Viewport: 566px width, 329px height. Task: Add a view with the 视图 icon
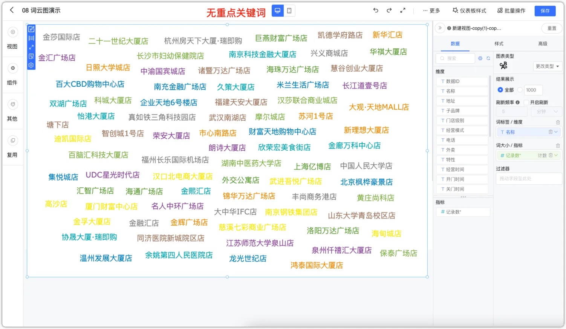(x=13, y=32)
